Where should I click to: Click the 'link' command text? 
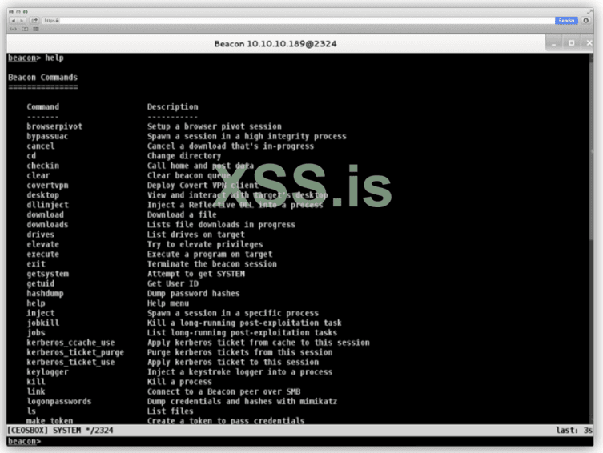(36, 391)
